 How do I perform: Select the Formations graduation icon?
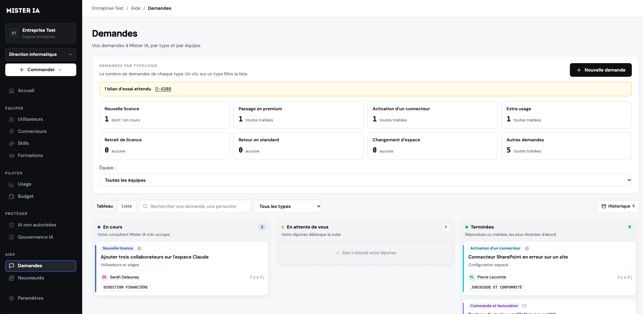(x=12, y=156)
